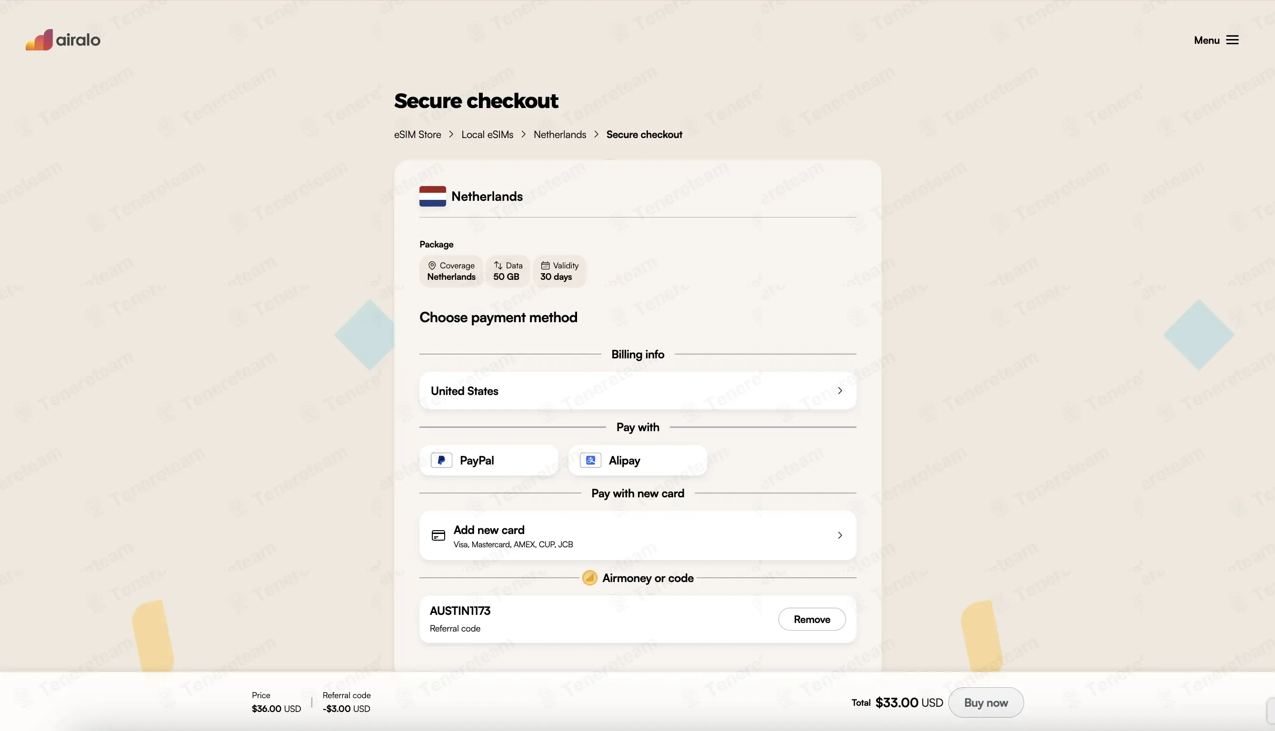Click the Netherlands country title
Screen dimensions: 1275x731
click(487, 196)
